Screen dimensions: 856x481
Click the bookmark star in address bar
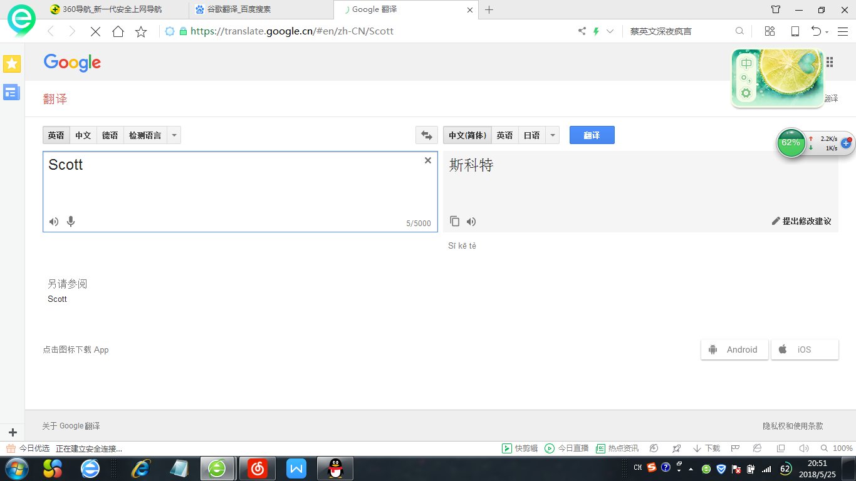(x=140, y=31)
